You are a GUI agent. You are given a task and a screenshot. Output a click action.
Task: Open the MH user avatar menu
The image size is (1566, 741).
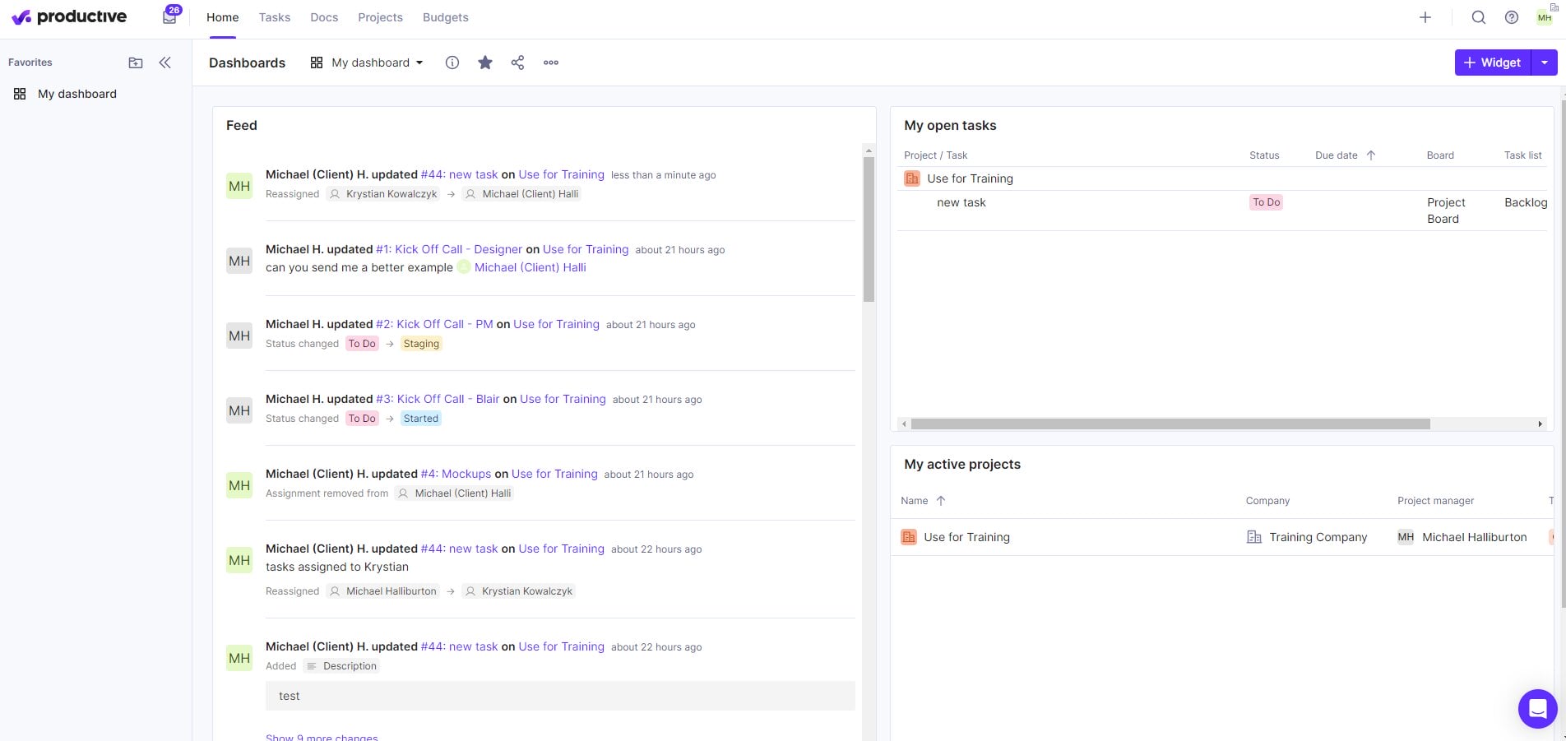click(x=1545, y=17)
